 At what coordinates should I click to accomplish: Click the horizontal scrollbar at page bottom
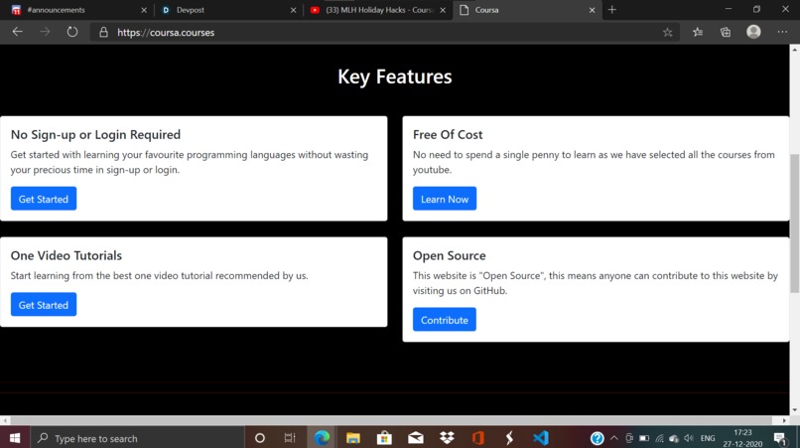[391, 420]
